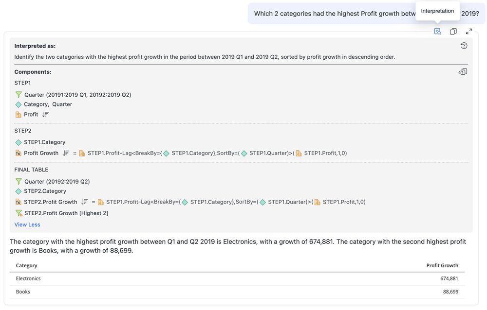This screenshot has height=310, width=487.
Task: Click the copy components icon
Action: tap(463, 72)
